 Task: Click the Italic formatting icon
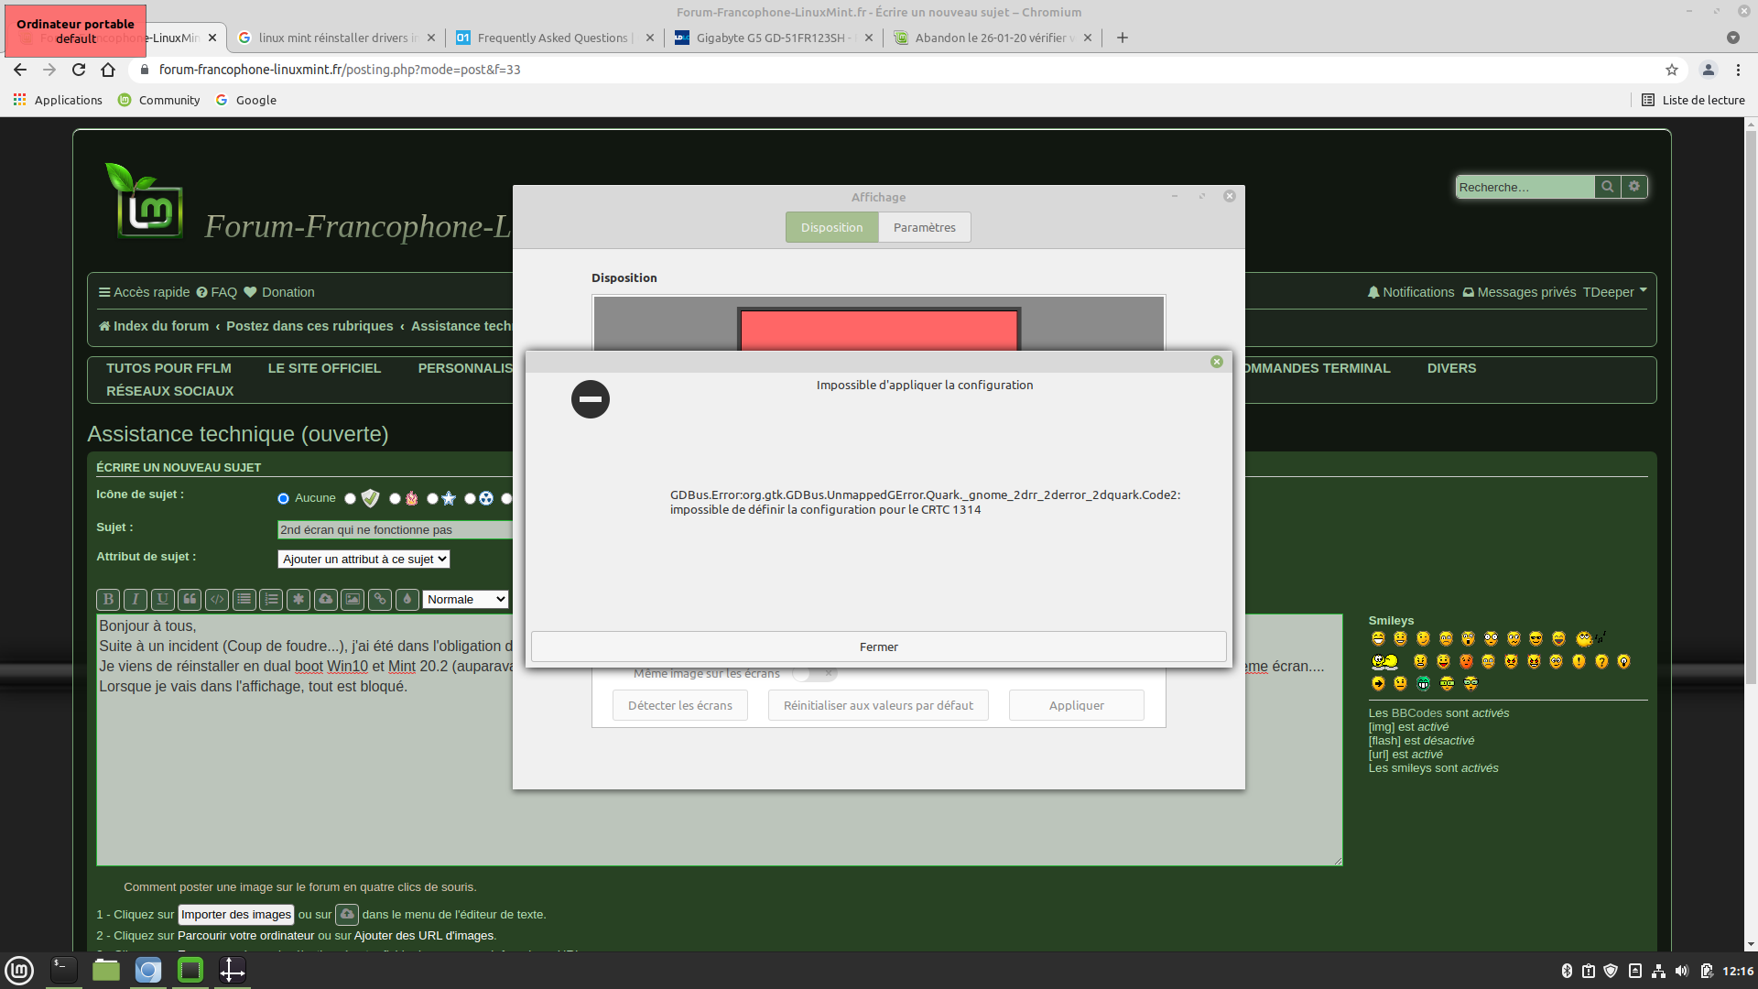point(136,600)
